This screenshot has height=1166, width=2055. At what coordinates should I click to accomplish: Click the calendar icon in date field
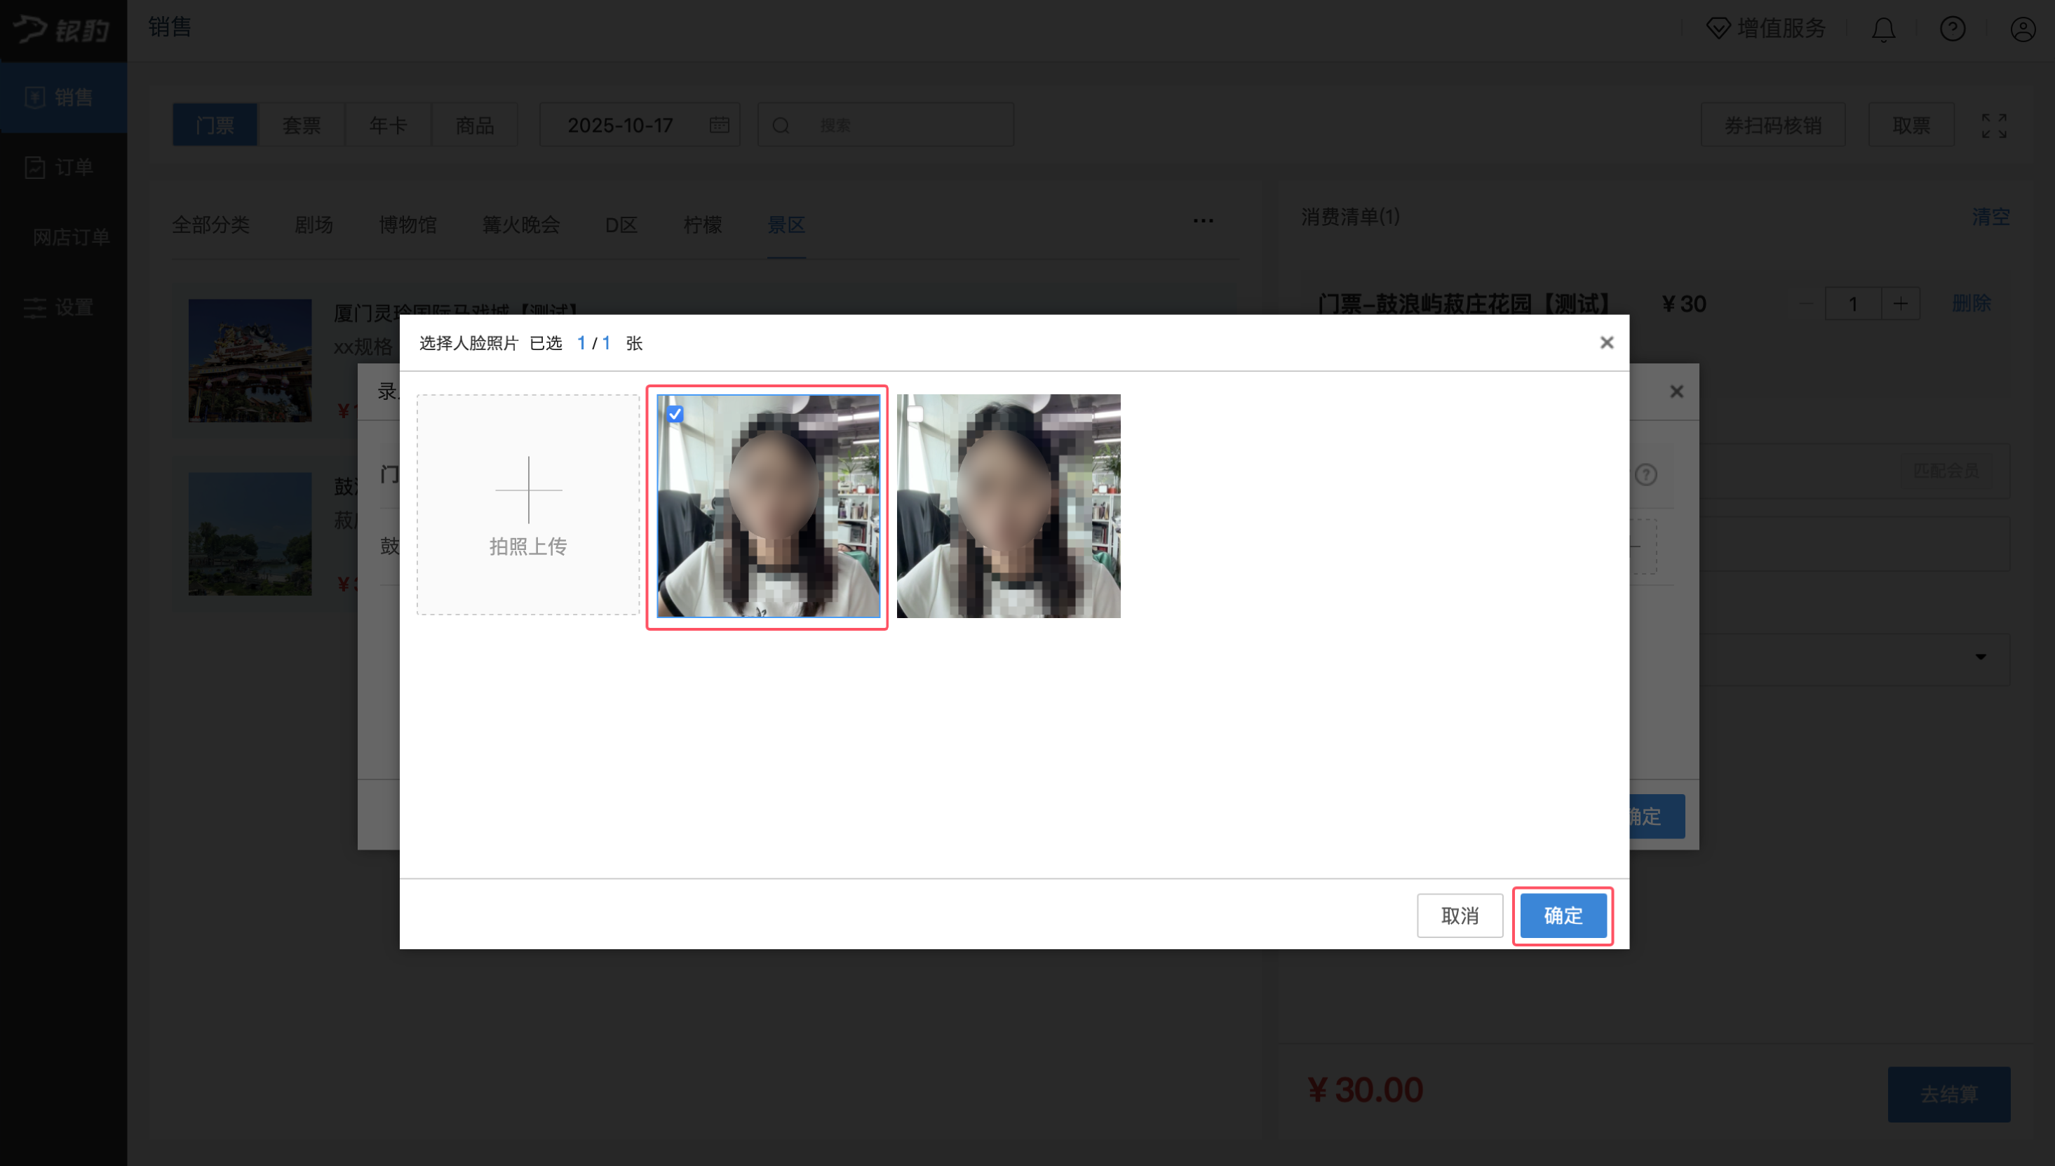[x=719, y=125]
